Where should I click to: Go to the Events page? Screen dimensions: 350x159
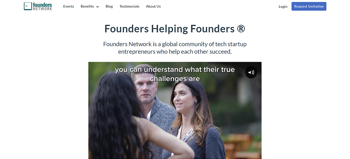click(x=69, y=6)
